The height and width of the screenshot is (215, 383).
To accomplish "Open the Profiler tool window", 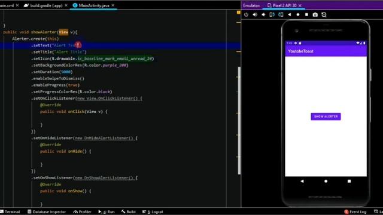I will 83,211.
